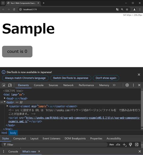
Task: Open the Performance panel
Action: (86, 85)
